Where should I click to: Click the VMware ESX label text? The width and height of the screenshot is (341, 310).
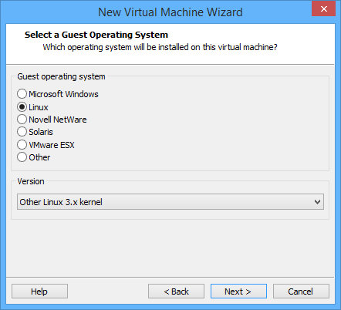click(x=52, y=145)
